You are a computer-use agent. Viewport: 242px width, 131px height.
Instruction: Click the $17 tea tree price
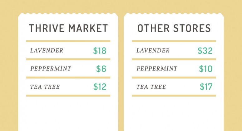tap(206, 87)
